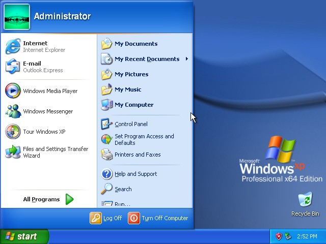Click the Log Off button text
Image resolution: width=326 pixels, height=244 pixels.
point(113,218)
